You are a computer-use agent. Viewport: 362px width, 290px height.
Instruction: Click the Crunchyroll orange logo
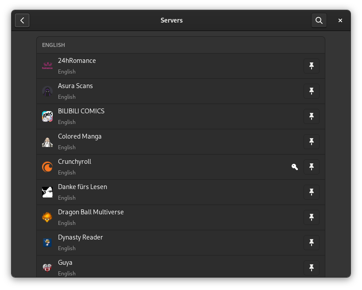tap(47, 167)
